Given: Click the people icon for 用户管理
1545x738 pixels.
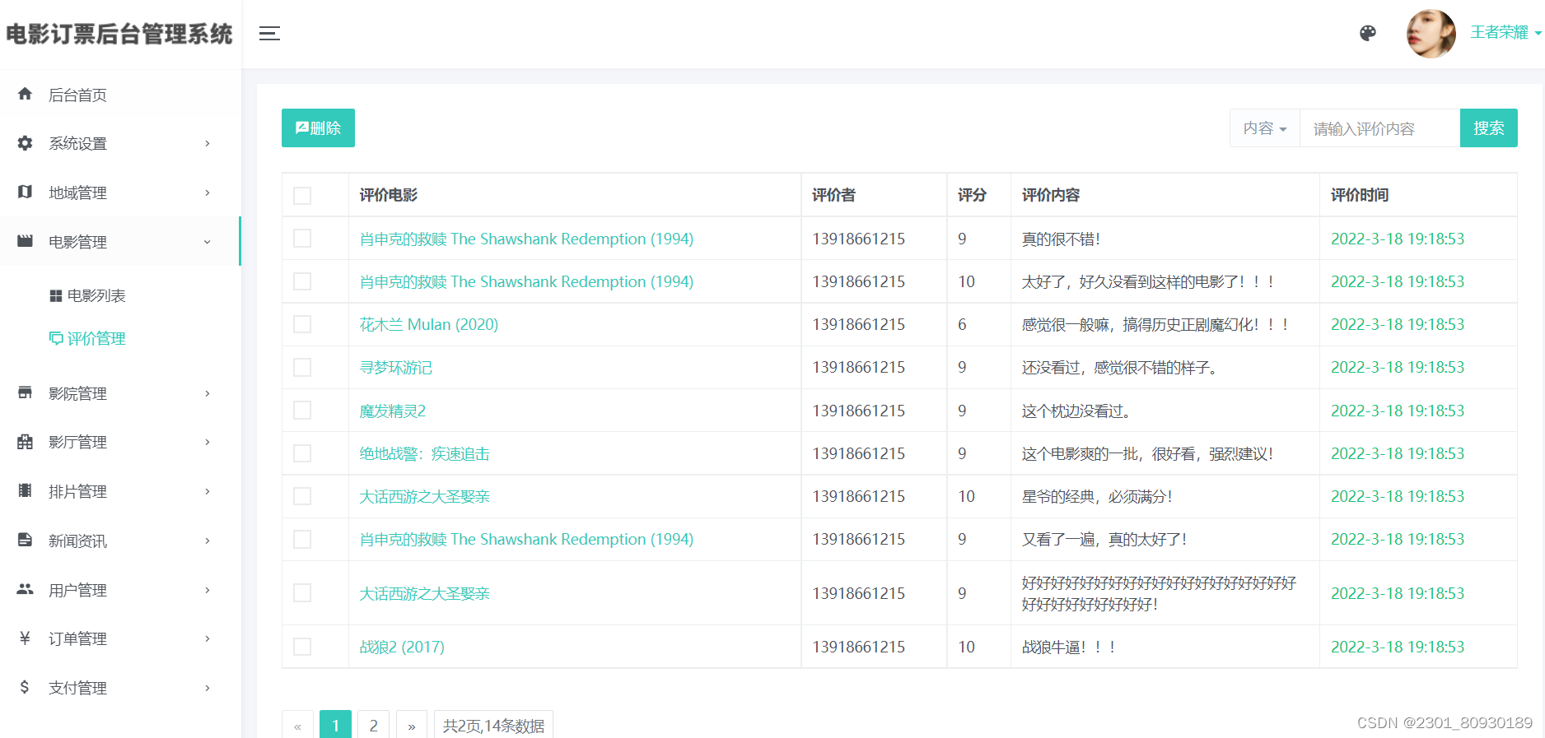Looking at the screenshot, I should (x=25, y=589).
